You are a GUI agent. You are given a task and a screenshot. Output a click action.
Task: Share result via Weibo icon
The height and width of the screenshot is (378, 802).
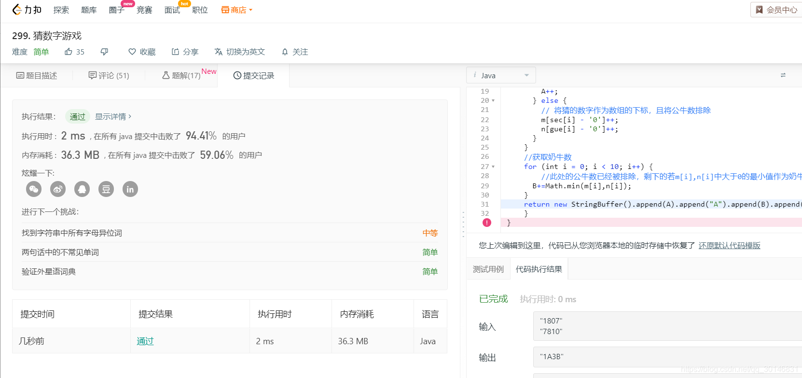(58, 189)
